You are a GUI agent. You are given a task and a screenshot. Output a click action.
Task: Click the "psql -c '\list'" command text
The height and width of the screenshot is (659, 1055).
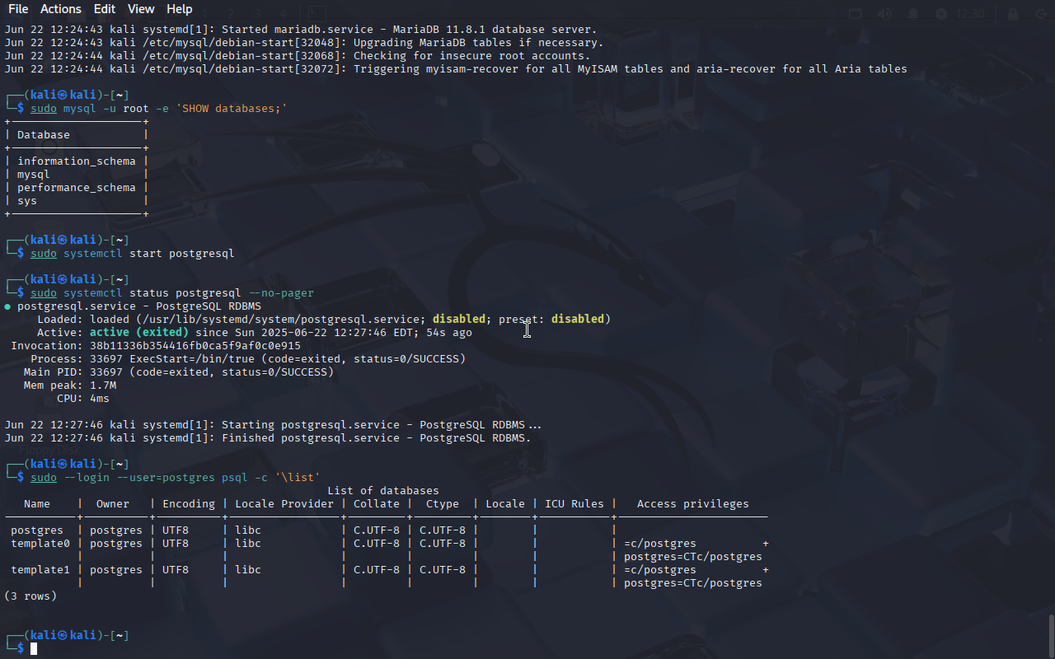tap(271, 478)
